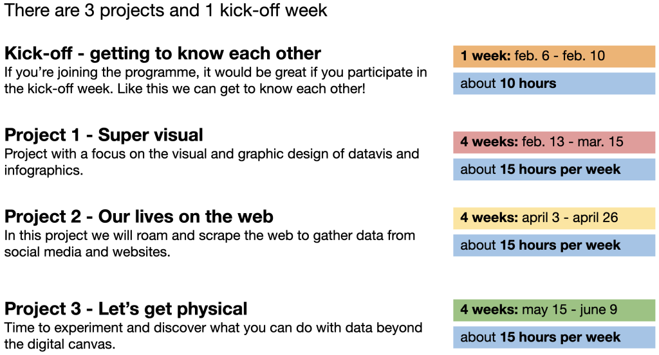Click the blue 'about 10 hours' label

point(554,83)
